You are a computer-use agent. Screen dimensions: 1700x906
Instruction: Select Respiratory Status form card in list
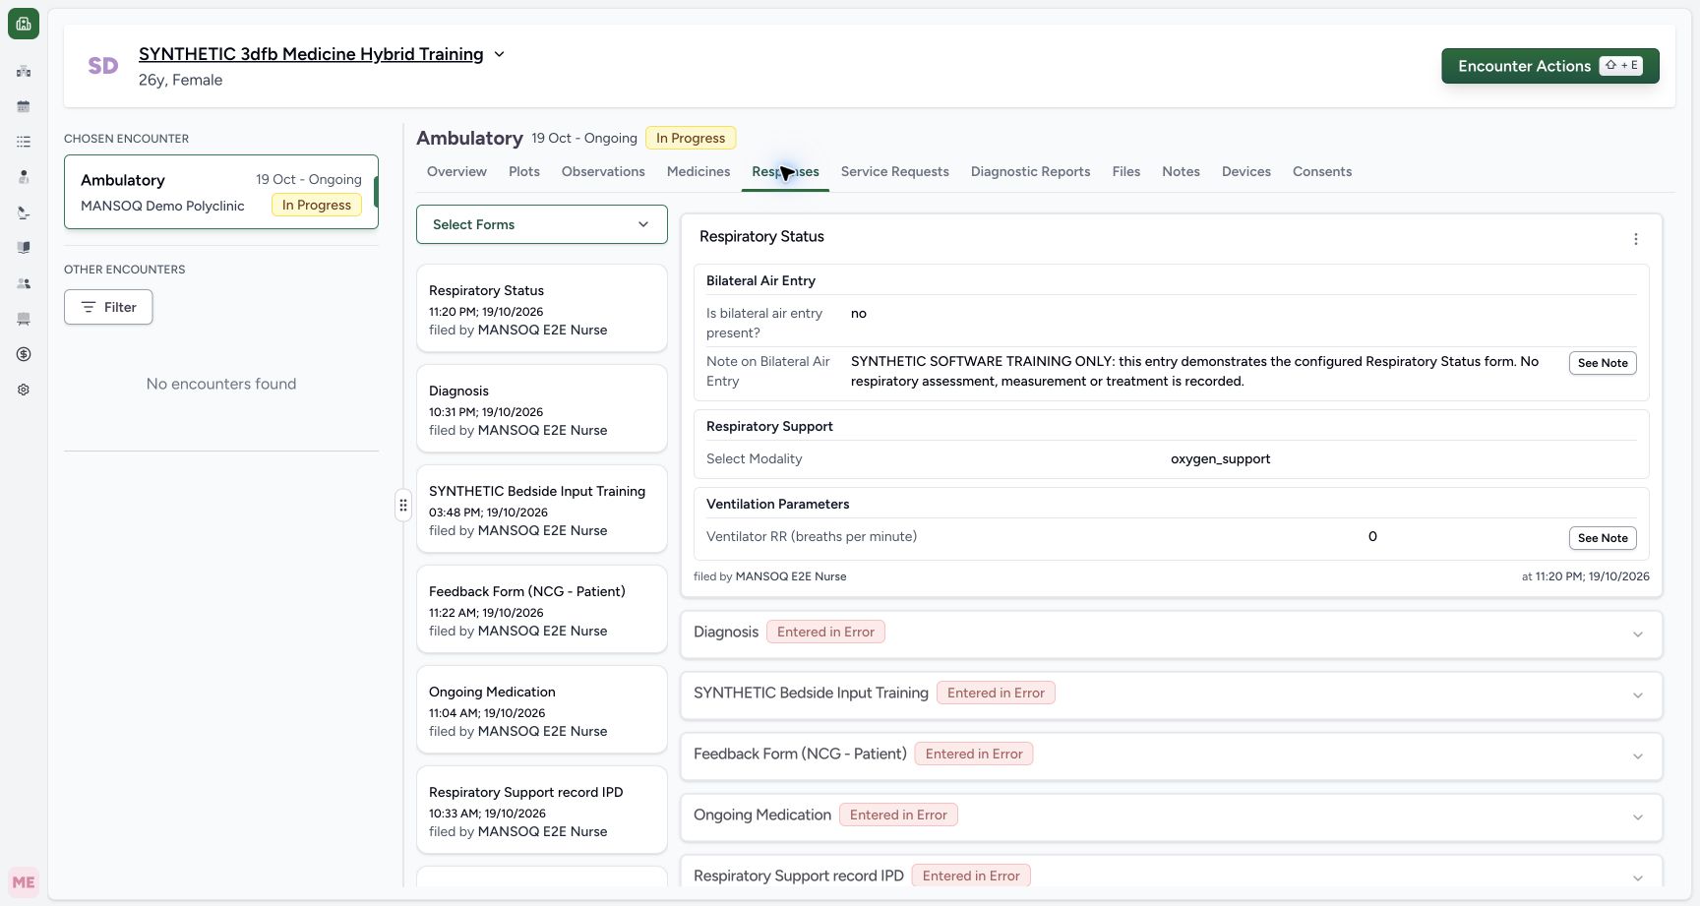click(x=542, y=308)
